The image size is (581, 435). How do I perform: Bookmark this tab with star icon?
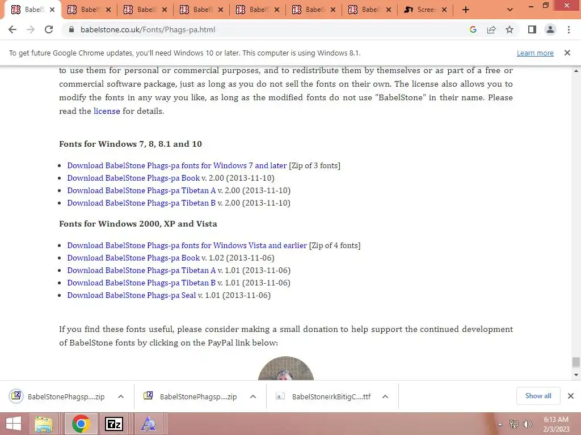point(510,29)
